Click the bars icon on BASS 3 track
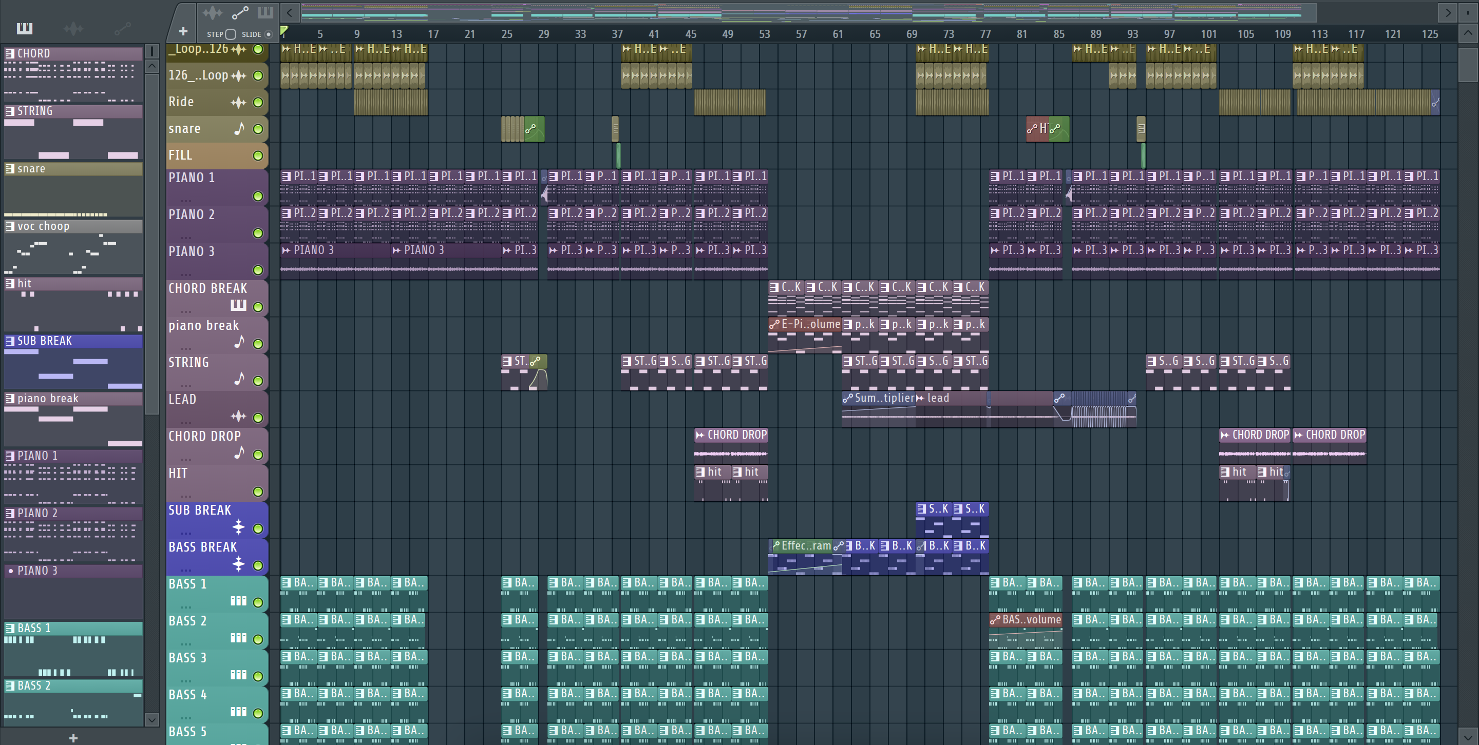Viewport: 1479px width, 745px height. tap(238, 675)
